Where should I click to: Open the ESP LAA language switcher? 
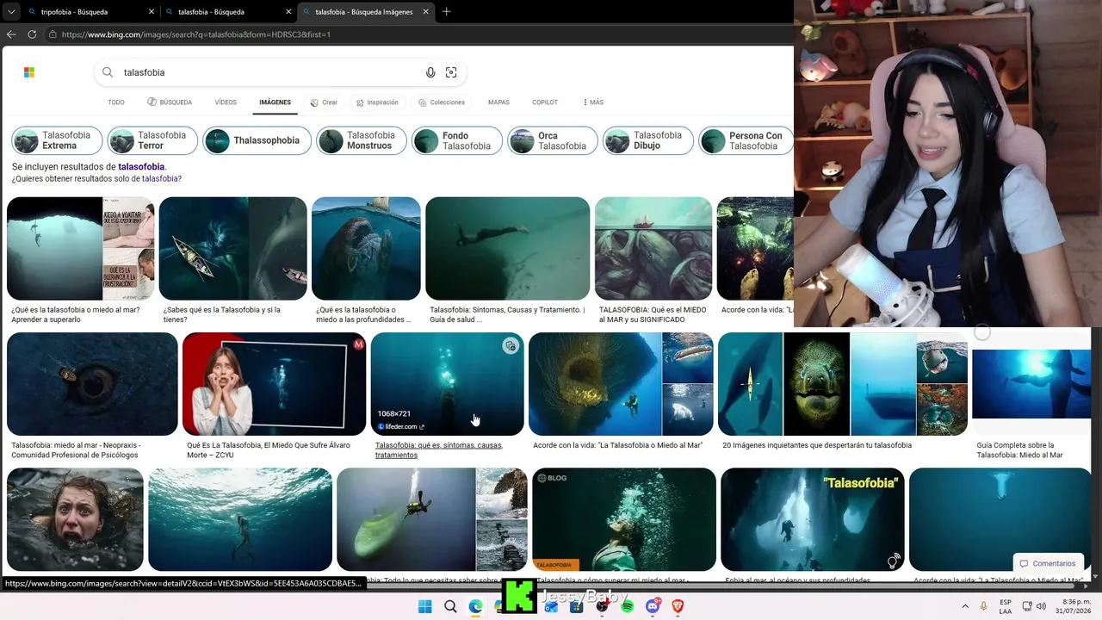(1006, 606)
